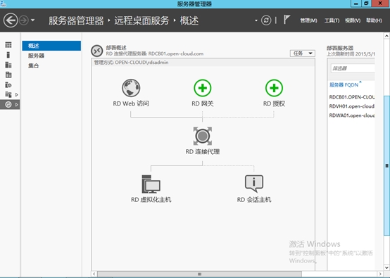Click the deployment overview header icon

[x=96, y=51]
